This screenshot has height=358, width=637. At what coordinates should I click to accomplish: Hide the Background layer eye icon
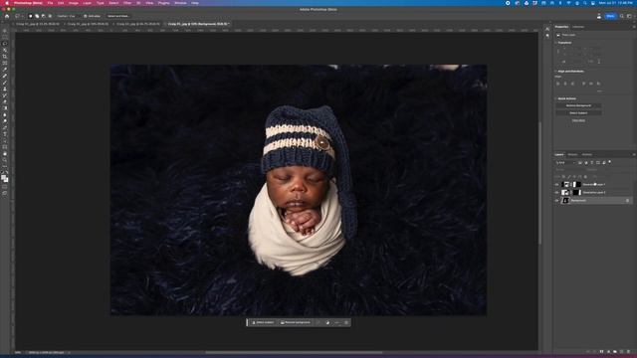coord(557,201)
